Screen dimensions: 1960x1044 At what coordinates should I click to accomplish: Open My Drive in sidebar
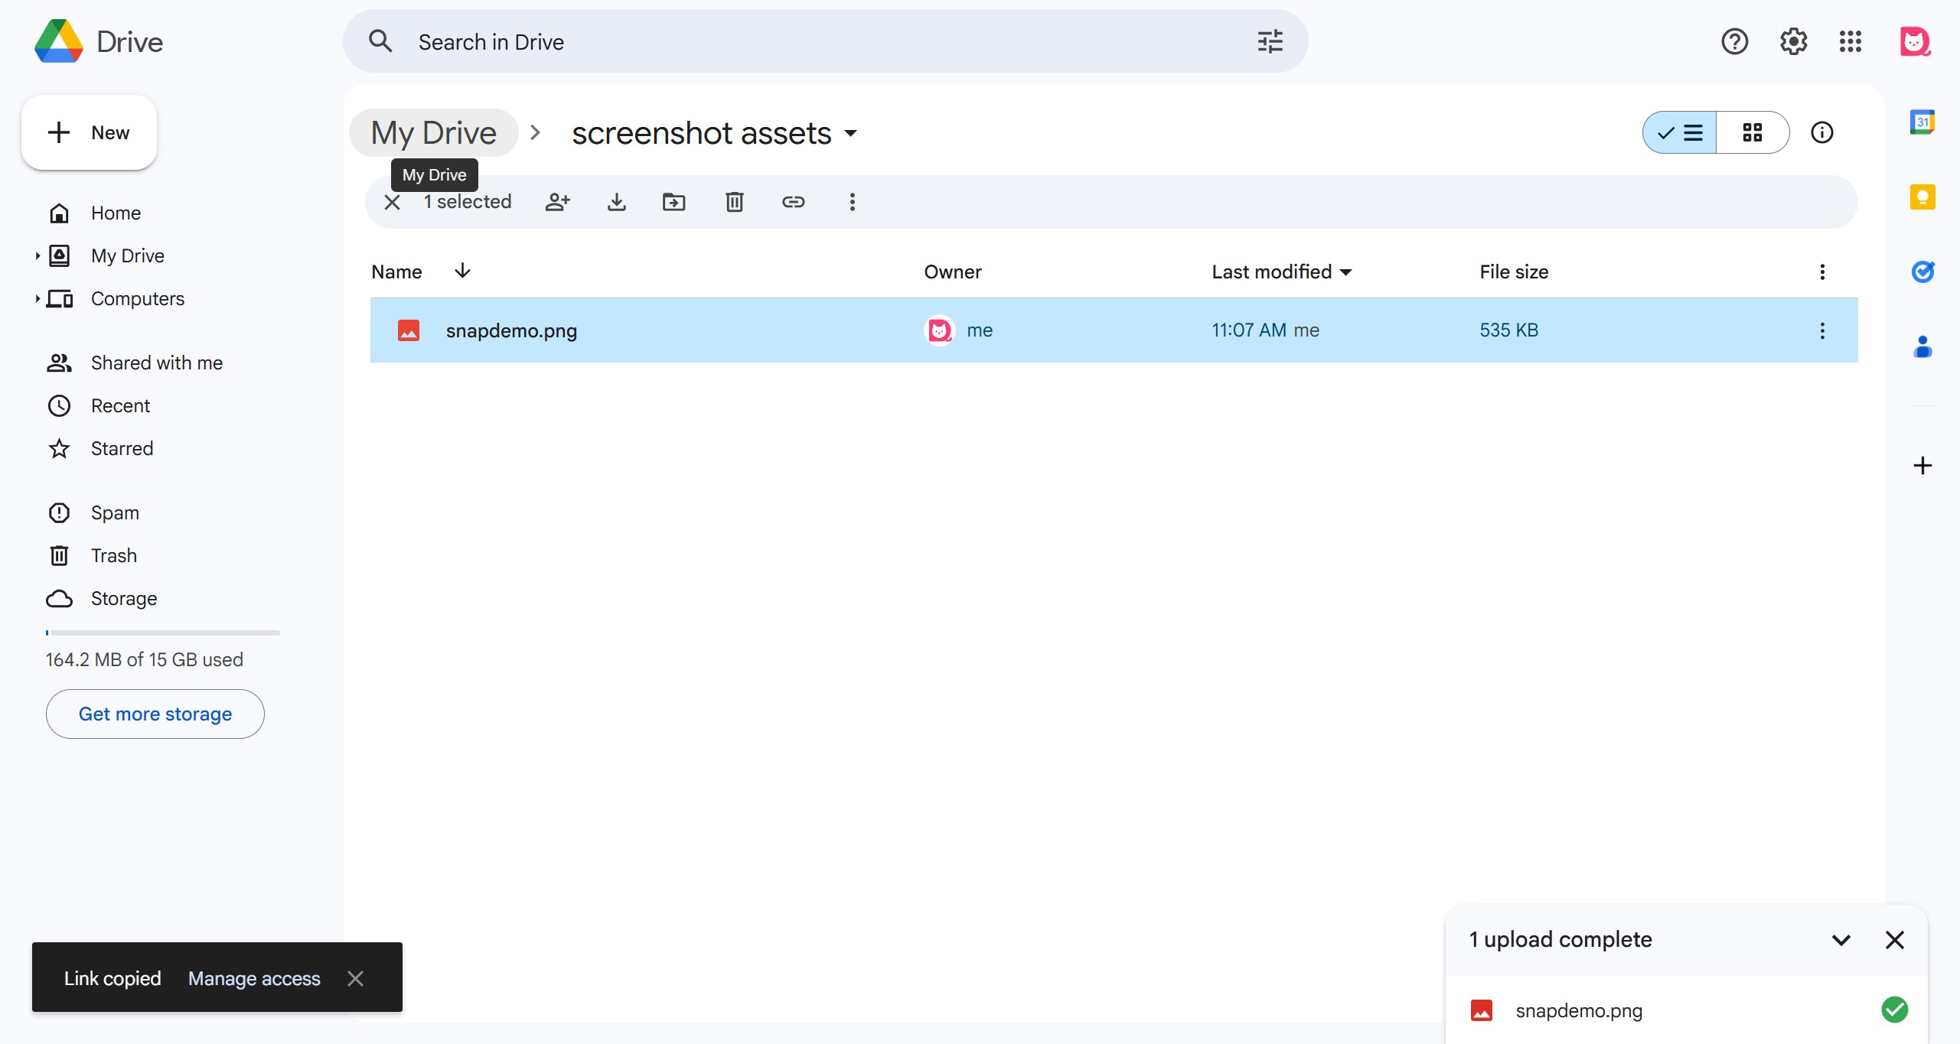[x=127, y=255]
